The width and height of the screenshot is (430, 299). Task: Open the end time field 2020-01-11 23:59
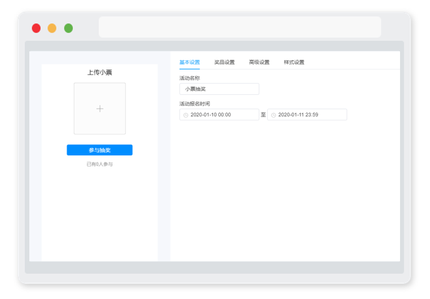point(307,114)
